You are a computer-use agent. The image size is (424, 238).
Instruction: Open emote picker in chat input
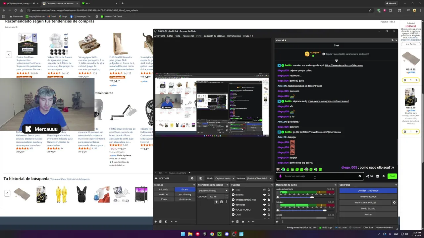(360, 176)
